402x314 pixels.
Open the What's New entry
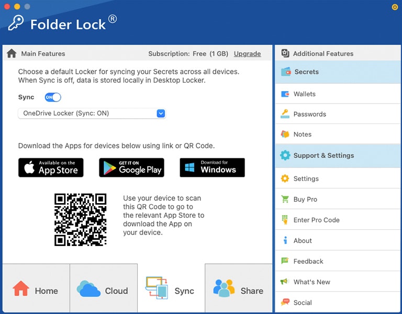338,282
